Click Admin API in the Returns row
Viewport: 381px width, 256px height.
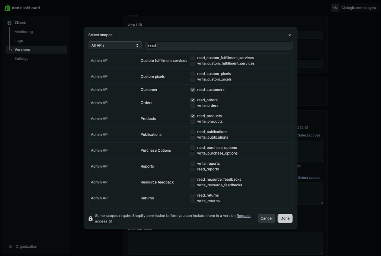click(x=100, y=198)
